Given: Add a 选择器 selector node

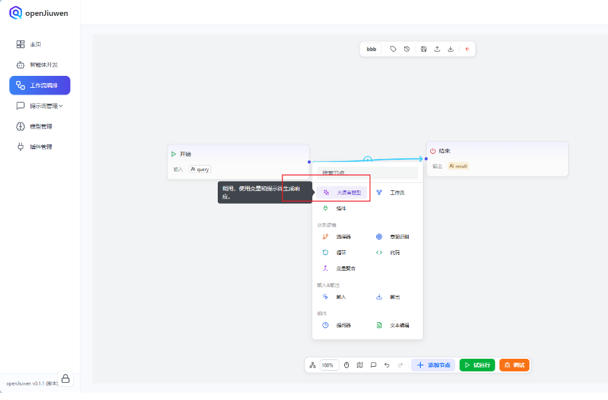Looking at the screenshot, I should pyautogui.click(x=338, y=237).
